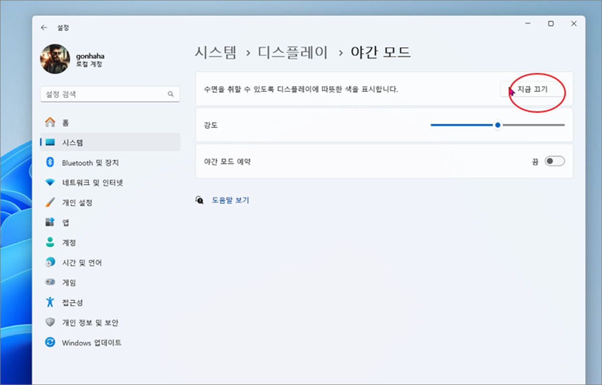
Task: Click the gonhaha profile avatar
Action: coord(55,59)
